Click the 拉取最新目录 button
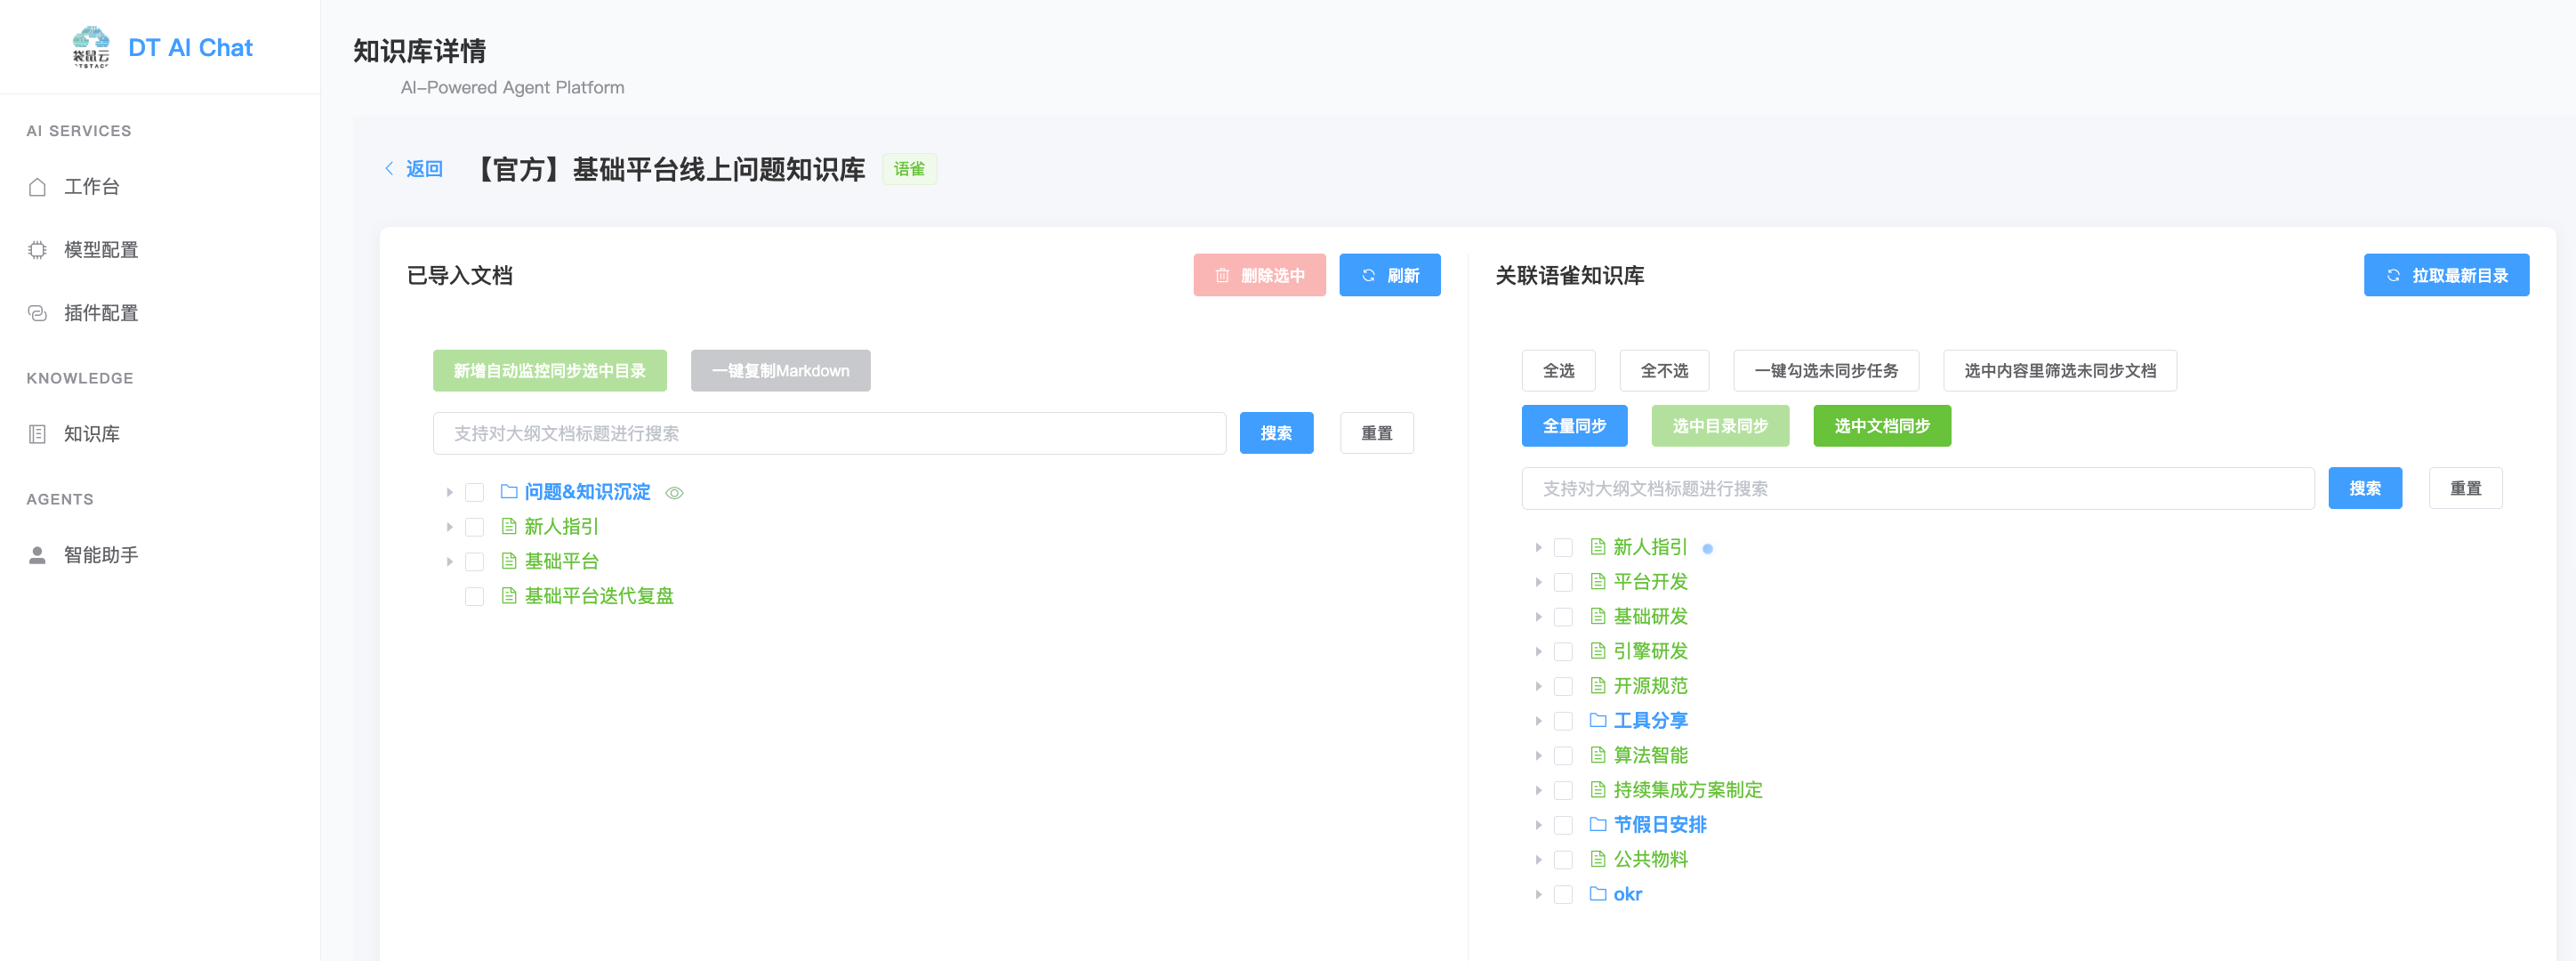The width and height of the screenshot is (2576, 961). click(x=2445, y=275)
